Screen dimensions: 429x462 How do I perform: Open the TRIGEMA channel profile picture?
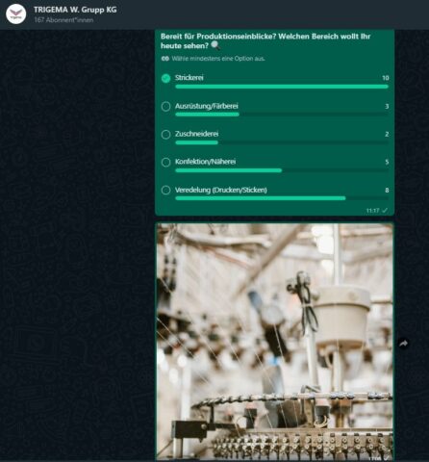click(16, 14)
